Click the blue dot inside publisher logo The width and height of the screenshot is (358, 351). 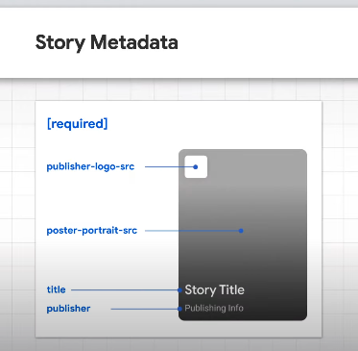196,166
